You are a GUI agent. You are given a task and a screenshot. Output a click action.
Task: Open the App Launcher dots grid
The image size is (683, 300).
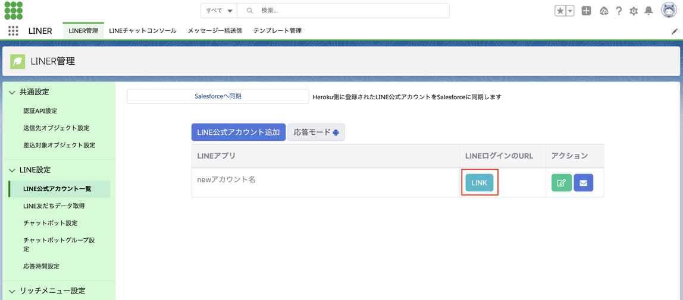[x=13, y=31]
